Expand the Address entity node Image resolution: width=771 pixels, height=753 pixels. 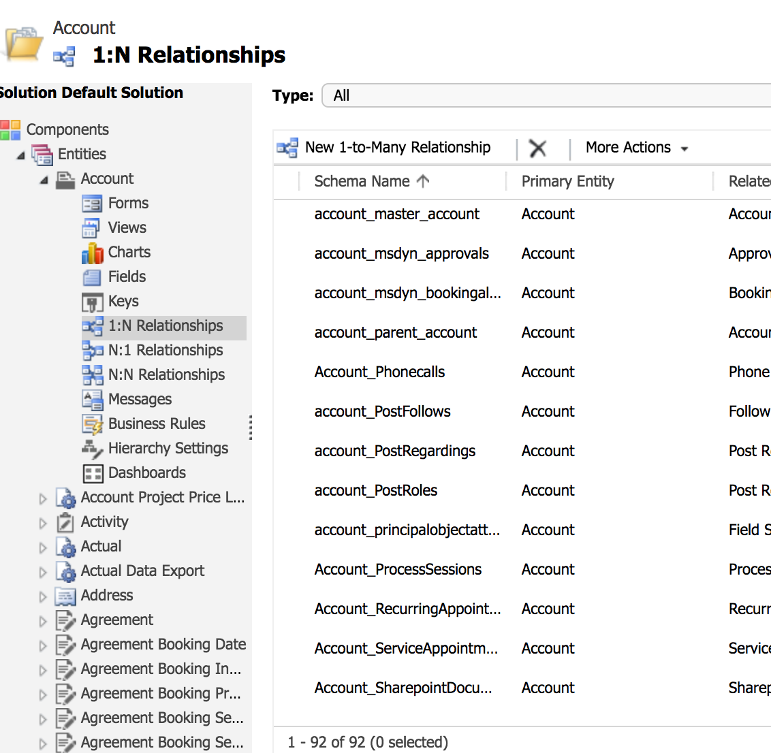pyautogui.click(x=43, y=596)
